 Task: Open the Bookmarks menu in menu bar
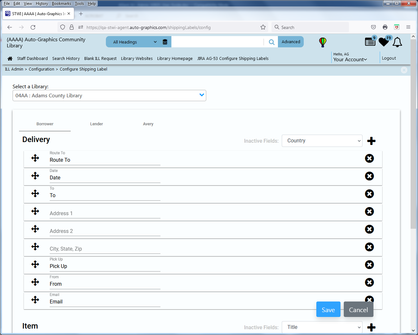(x=61, y=4)
